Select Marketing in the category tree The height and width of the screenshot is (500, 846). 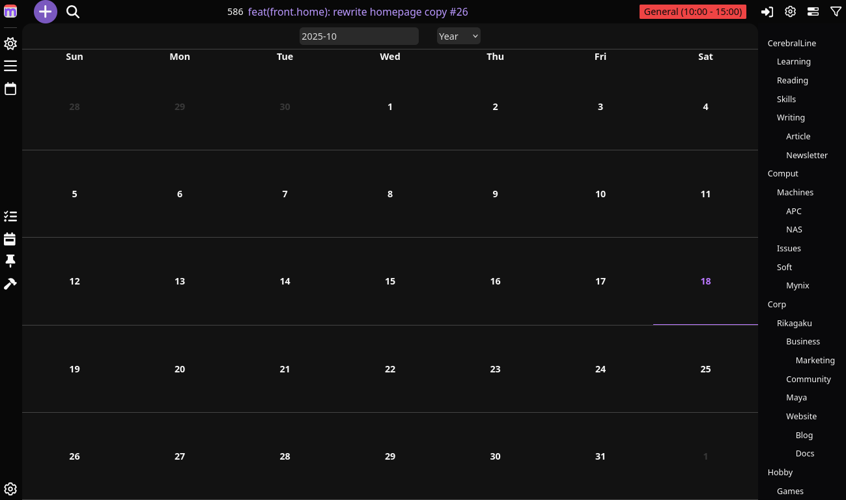click(815, 360)
